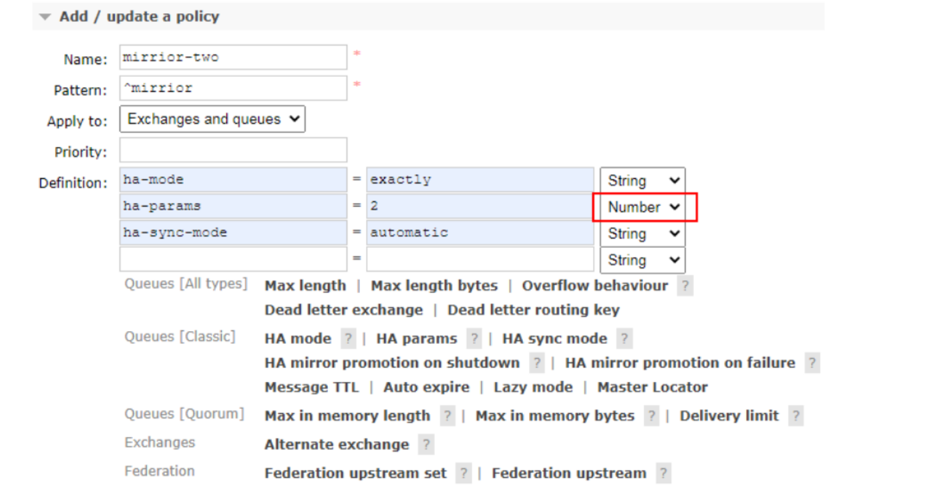Click into the Priority input field
Screen dimensions: 925x494
(233, 150)
